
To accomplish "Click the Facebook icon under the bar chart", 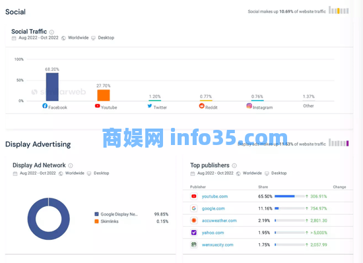I will click(45, 106).
